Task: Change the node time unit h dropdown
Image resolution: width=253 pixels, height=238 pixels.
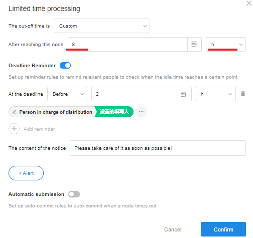Action: [226, 45]
